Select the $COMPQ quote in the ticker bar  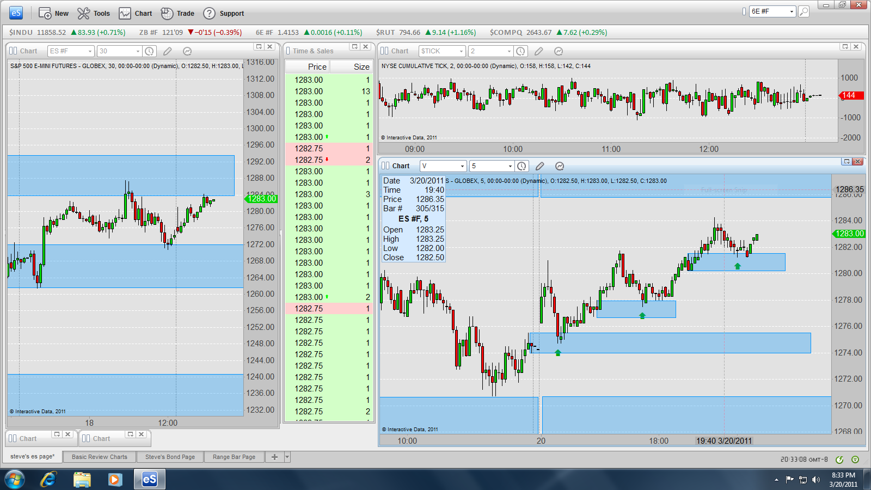[x=548, y=32]
